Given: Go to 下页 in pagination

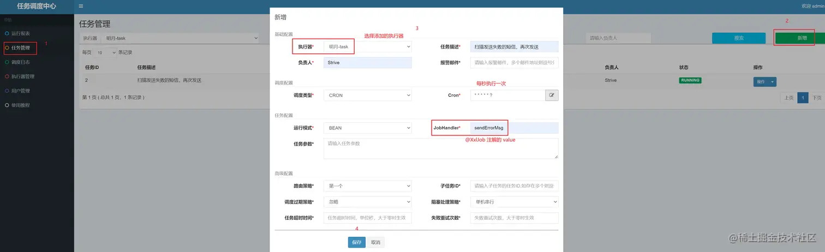Looking at the screenshot, I should pyautogui.click(x=816, y=98).
